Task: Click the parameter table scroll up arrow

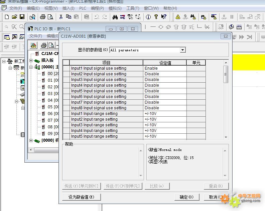Action: pos(226,63)
